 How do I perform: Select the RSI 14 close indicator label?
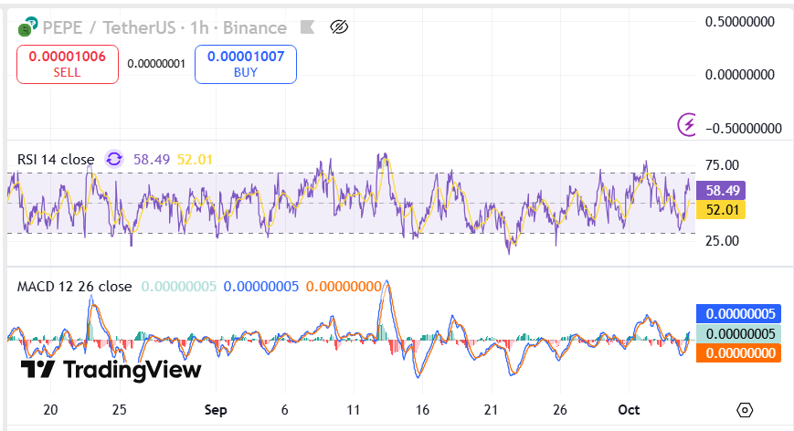[x=56, y=160]
